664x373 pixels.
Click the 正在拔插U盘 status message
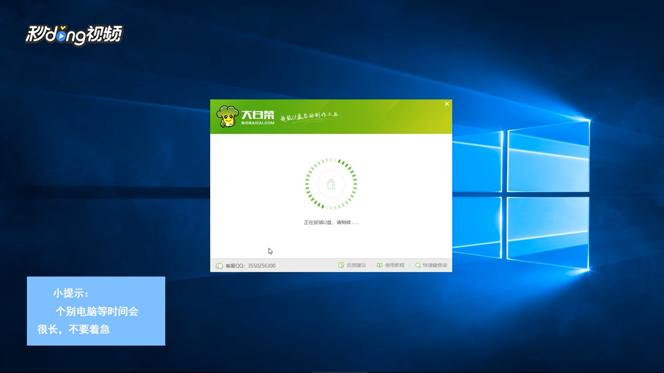[331, 222]
